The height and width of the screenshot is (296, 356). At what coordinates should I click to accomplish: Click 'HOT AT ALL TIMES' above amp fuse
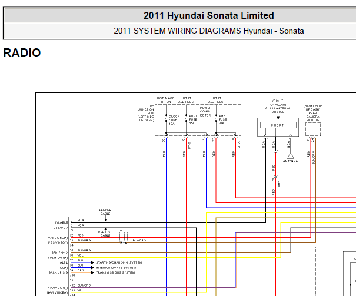pos(216,100)
